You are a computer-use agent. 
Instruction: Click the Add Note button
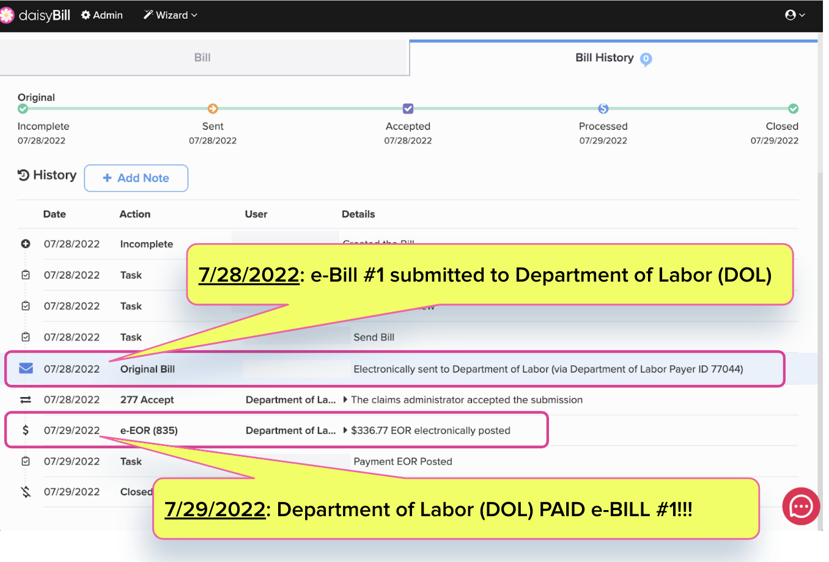coord(136,178)
